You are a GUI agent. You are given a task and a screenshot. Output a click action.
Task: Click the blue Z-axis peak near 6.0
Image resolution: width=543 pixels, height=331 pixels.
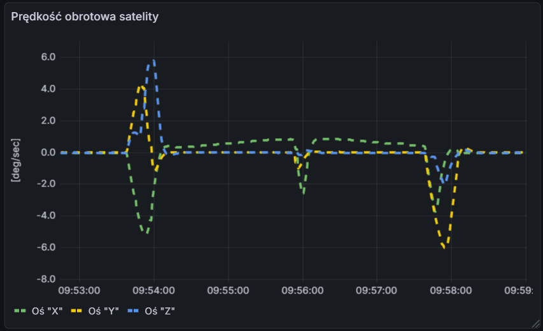tap(153, 62)
